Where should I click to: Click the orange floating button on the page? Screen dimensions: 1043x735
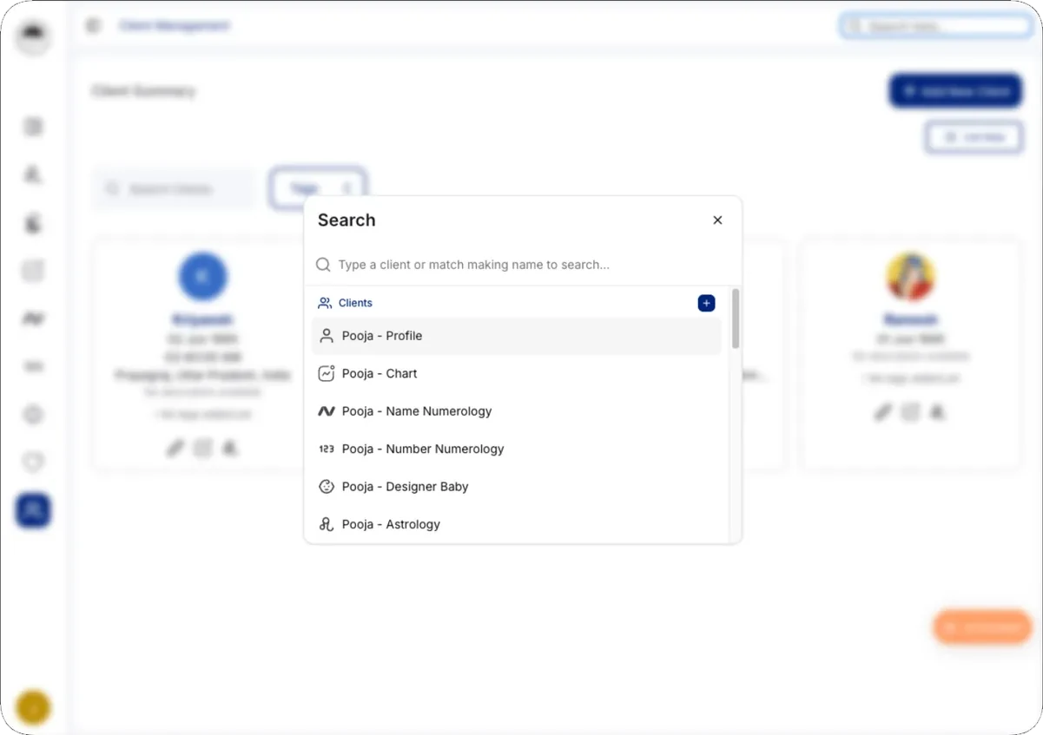tap(983, 627)
